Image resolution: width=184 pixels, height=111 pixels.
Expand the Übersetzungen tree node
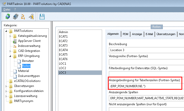tap(6, 86)
